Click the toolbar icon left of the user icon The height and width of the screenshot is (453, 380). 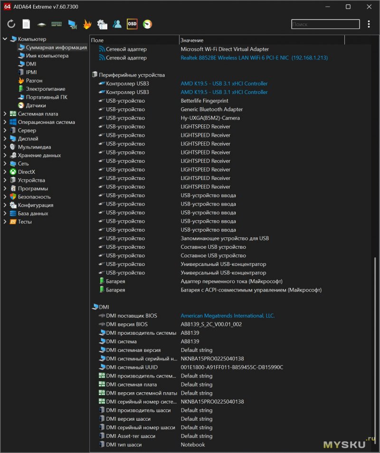click(102, 24)
